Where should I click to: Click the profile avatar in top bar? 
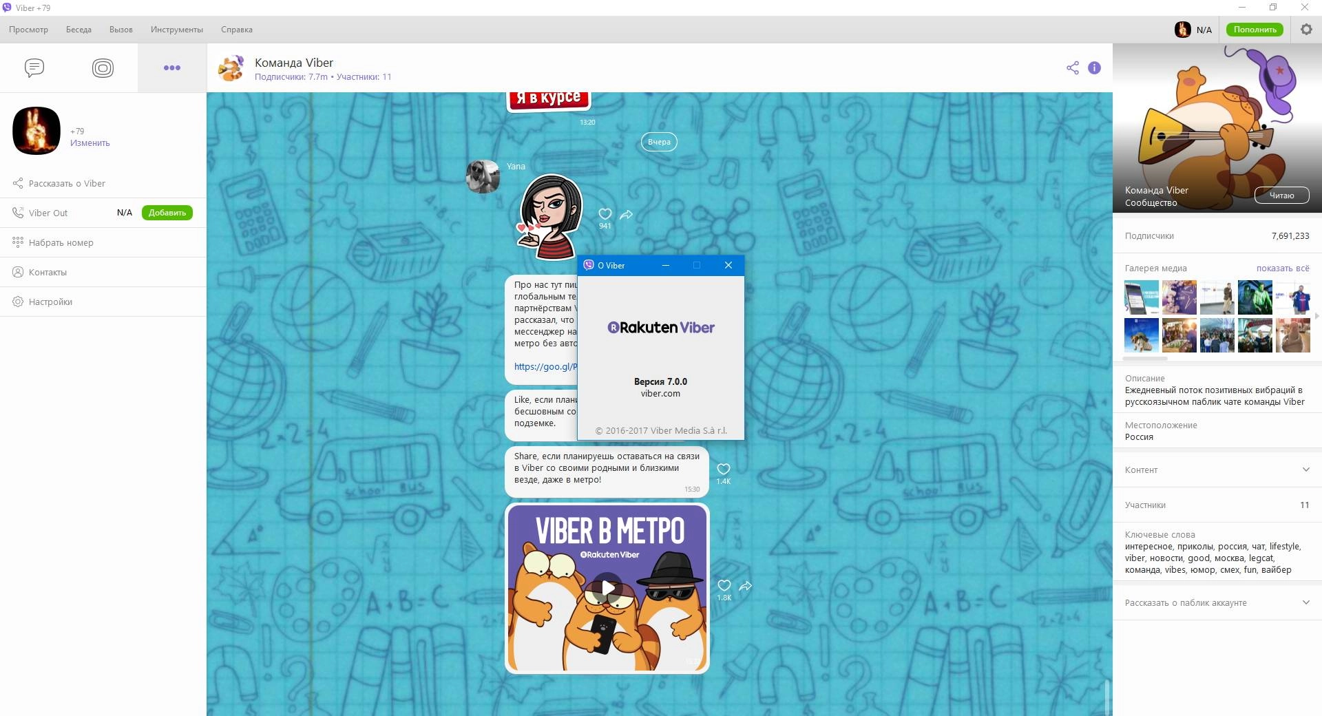point(1182,30)
